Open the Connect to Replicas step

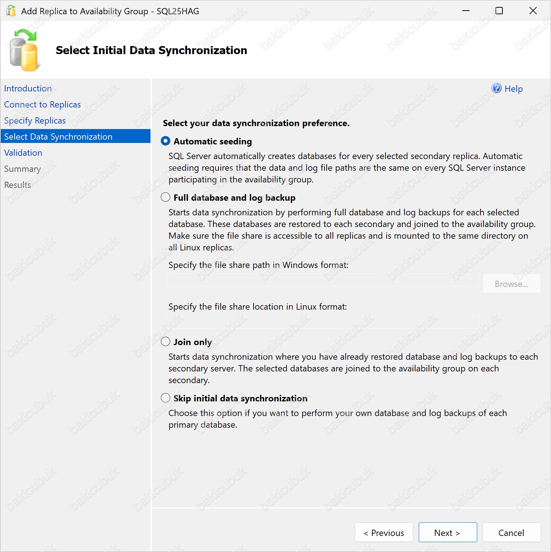(42, 105)
